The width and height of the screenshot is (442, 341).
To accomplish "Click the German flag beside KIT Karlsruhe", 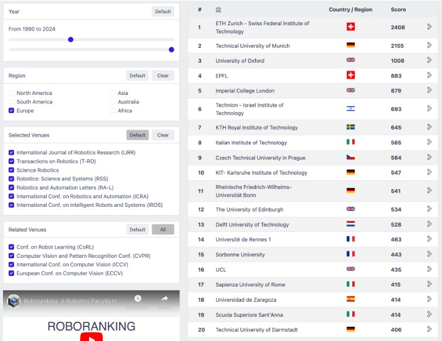I will pos(351,172).
